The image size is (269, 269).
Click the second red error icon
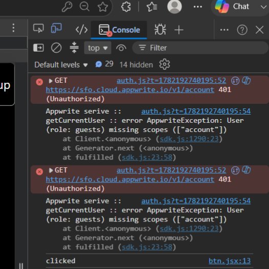[39, 171]
